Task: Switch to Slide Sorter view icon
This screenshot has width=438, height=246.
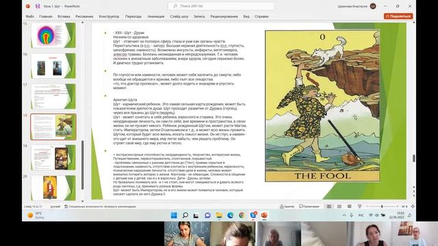Action: tap(339, 206)
